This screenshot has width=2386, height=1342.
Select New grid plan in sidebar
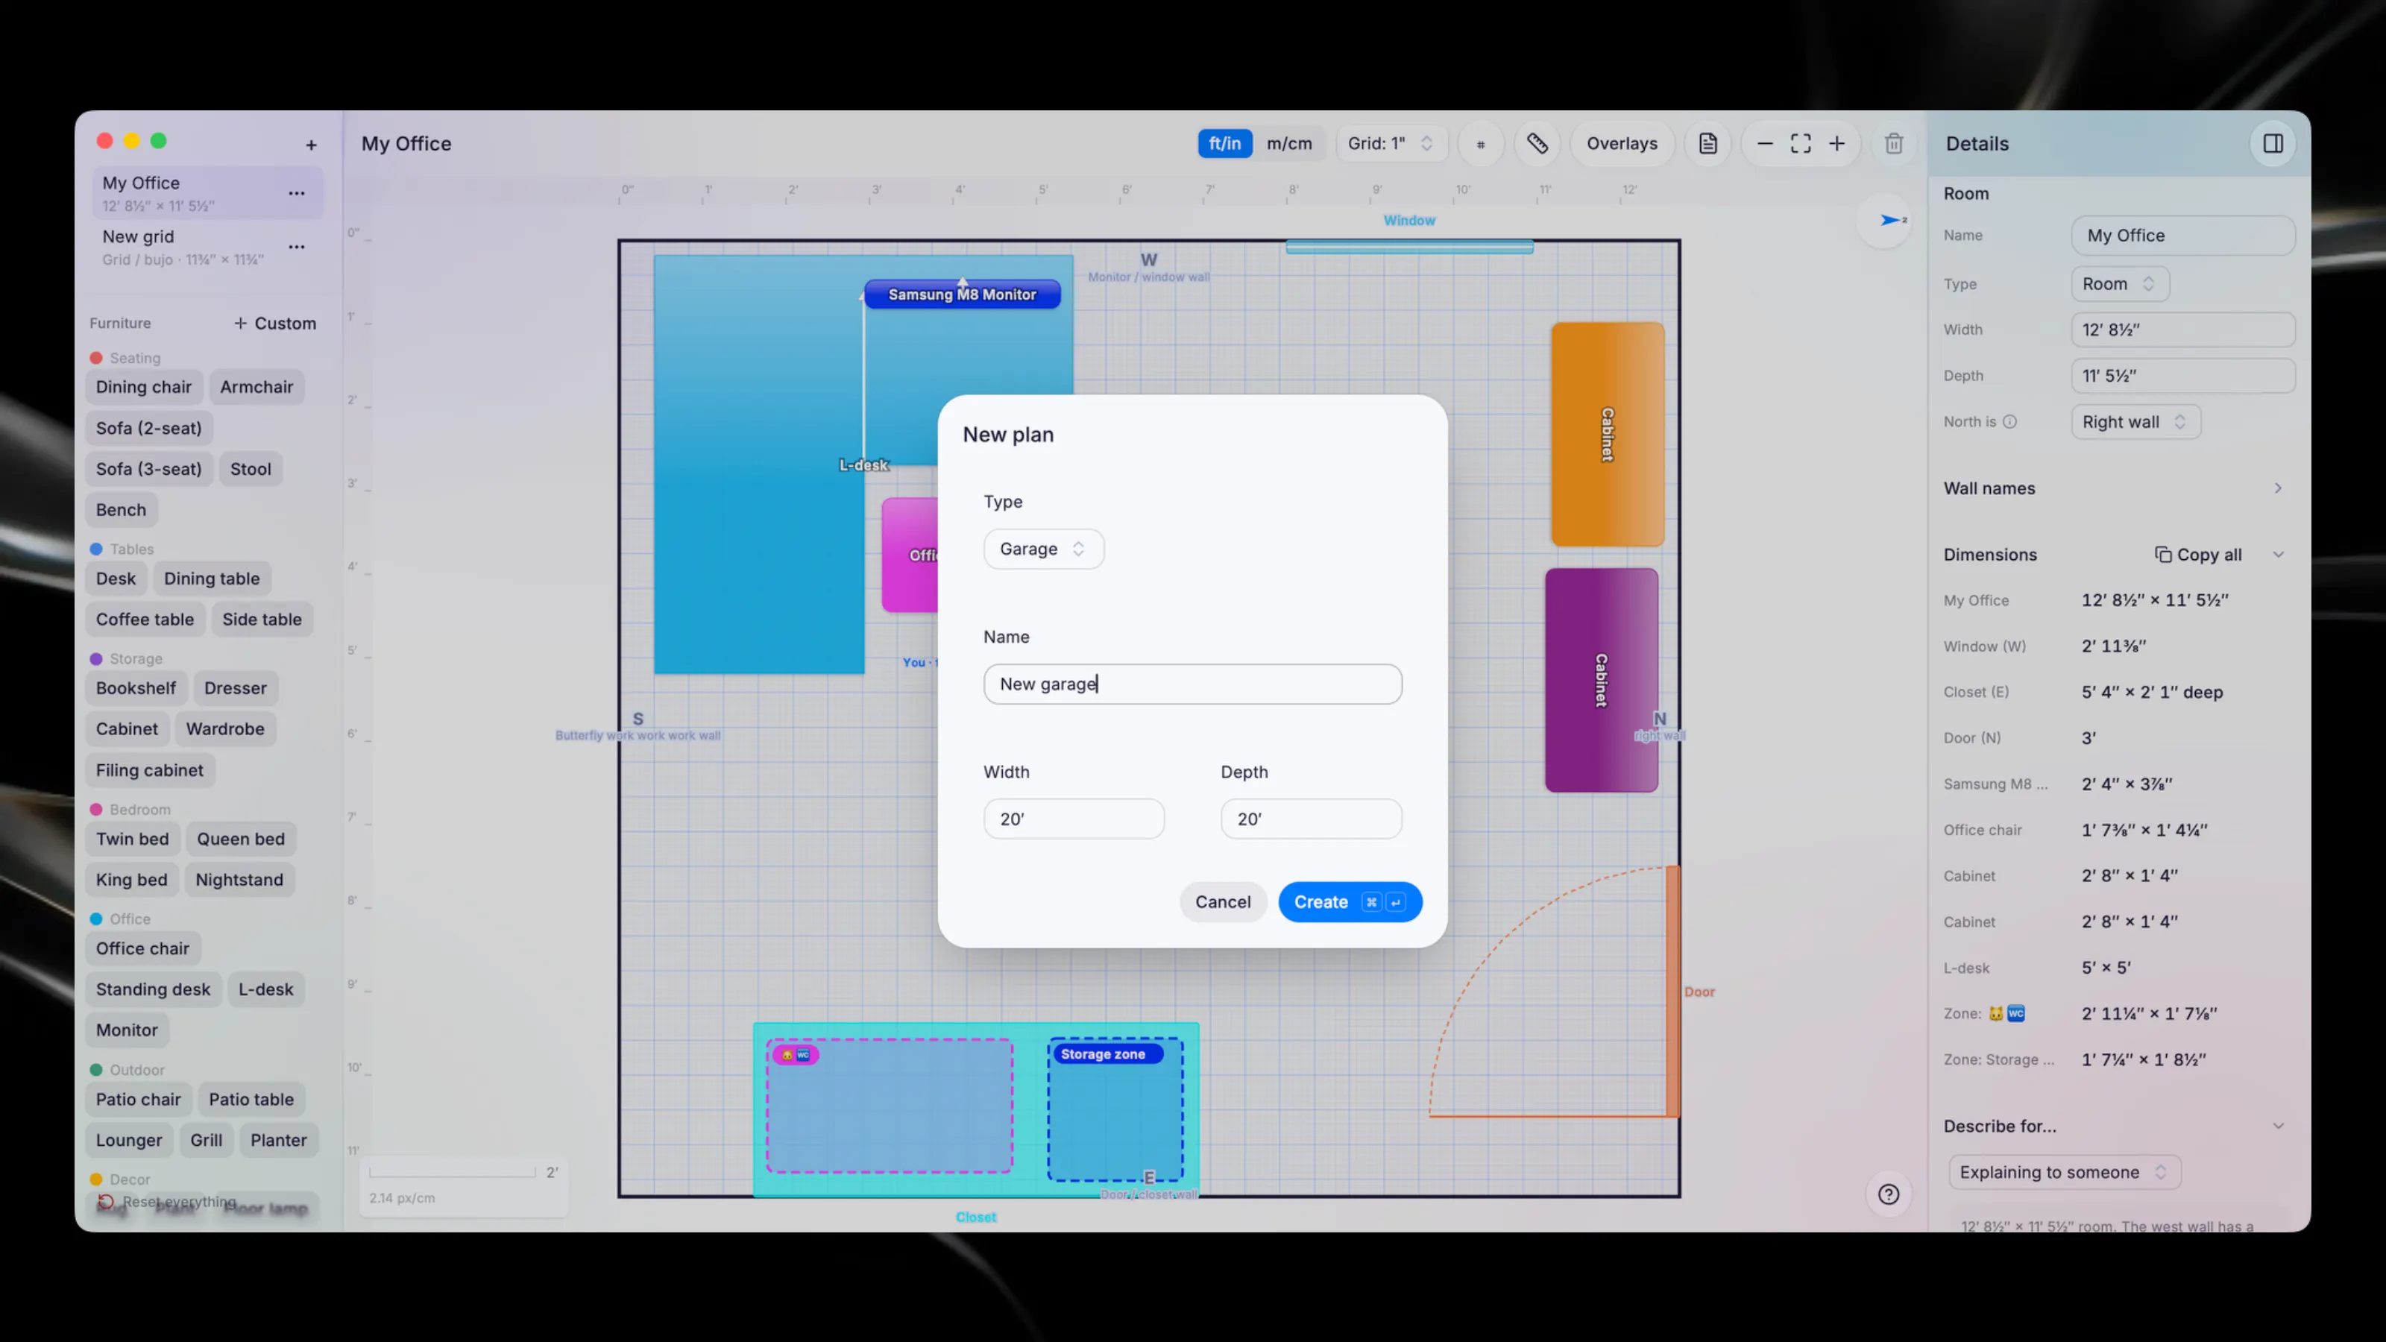coord(207,246)
